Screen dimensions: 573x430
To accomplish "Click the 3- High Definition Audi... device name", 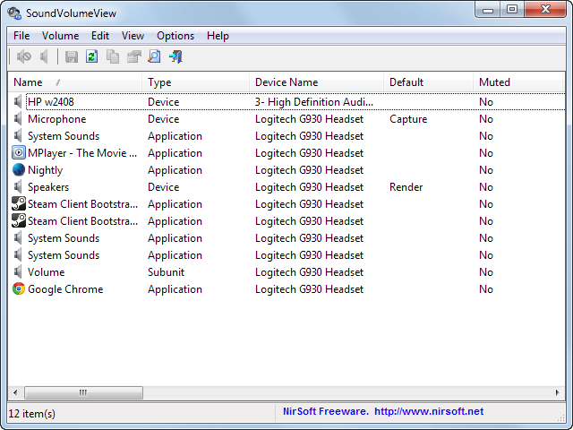I will click(x=314, y=102).
